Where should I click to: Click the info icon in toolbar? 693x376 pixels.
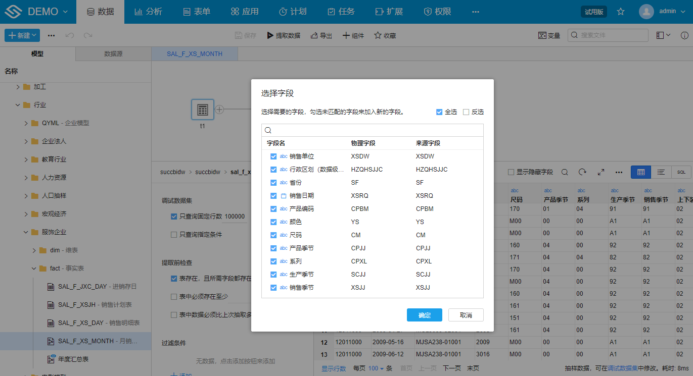[684, 35]
